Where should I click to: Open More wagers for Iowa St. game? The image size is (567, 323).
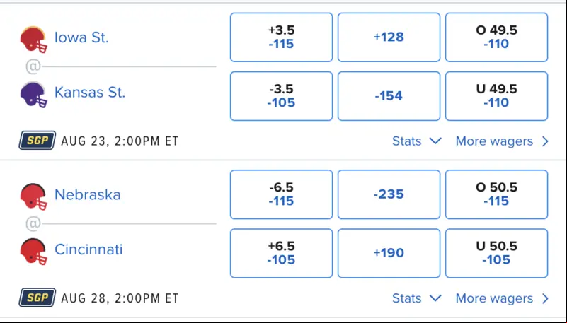coord(502,141)
